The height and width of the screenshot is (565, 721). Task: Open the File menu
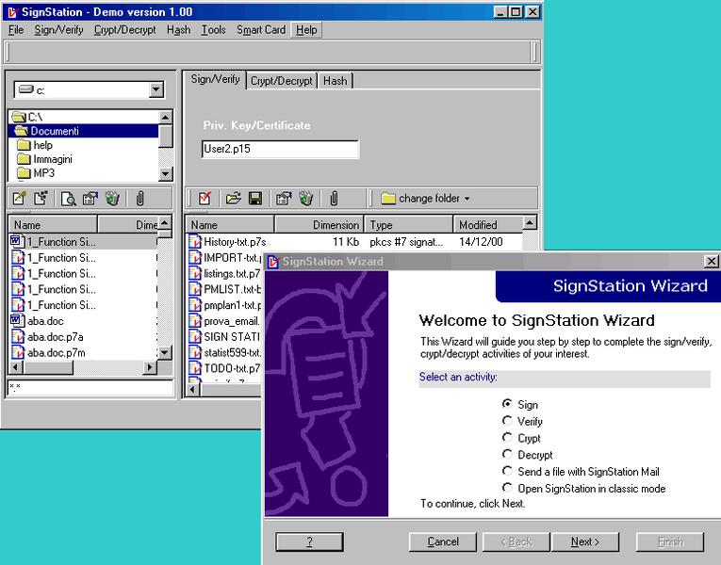coord(16,30)
